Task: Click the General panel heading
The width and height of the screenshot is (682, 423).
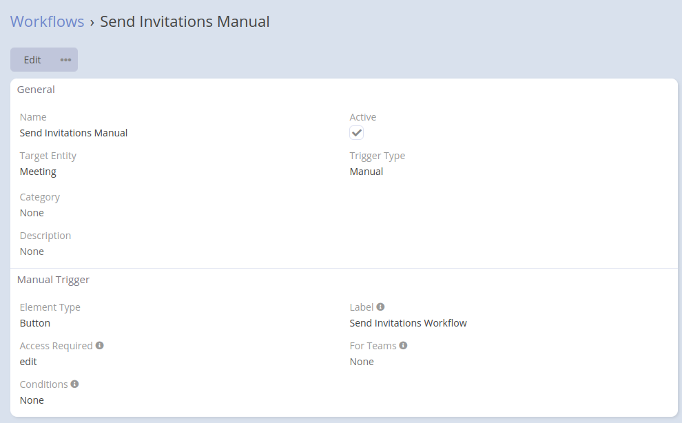Action: pyautogui.click(x=36, y=90)
